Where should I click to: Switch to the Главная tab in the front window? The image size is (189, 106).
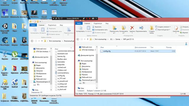click(x=87, y=23)
